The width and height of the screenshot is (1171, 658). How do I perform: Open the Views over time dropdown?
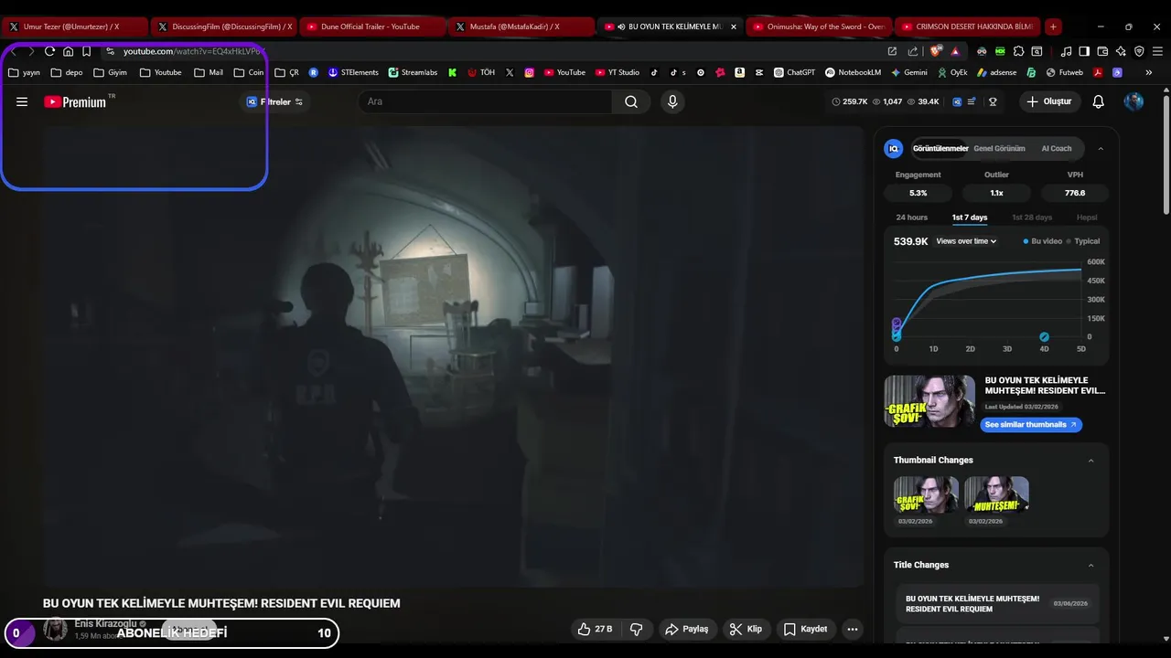pos(966,241)
